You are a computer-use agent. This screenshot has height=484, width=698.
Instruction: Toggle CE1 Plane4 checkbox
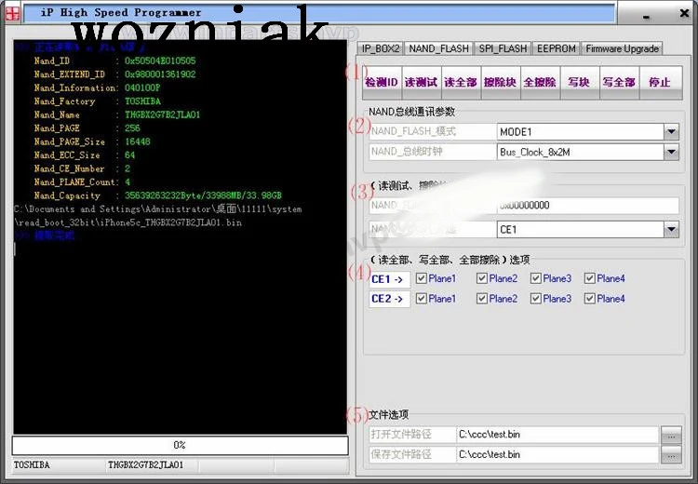pos(590,278)
